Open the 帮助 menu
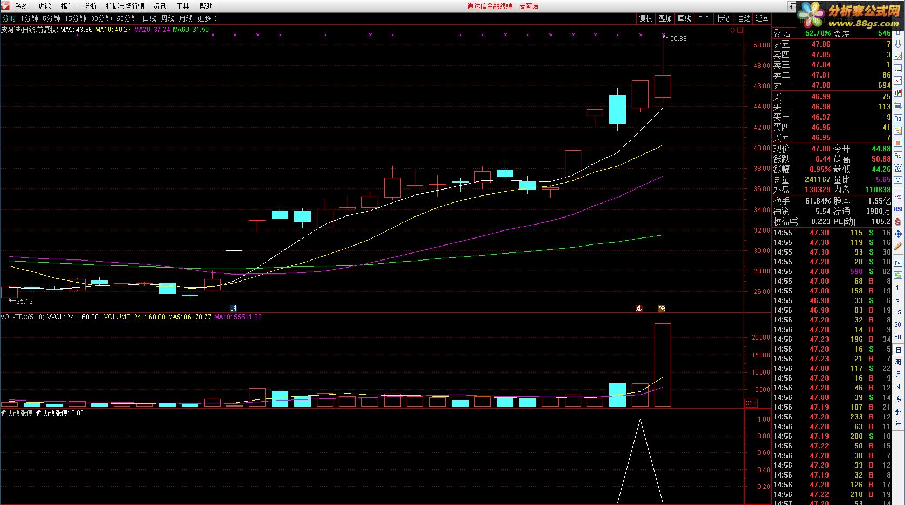The image size is (905, 505). click(206, 6)
